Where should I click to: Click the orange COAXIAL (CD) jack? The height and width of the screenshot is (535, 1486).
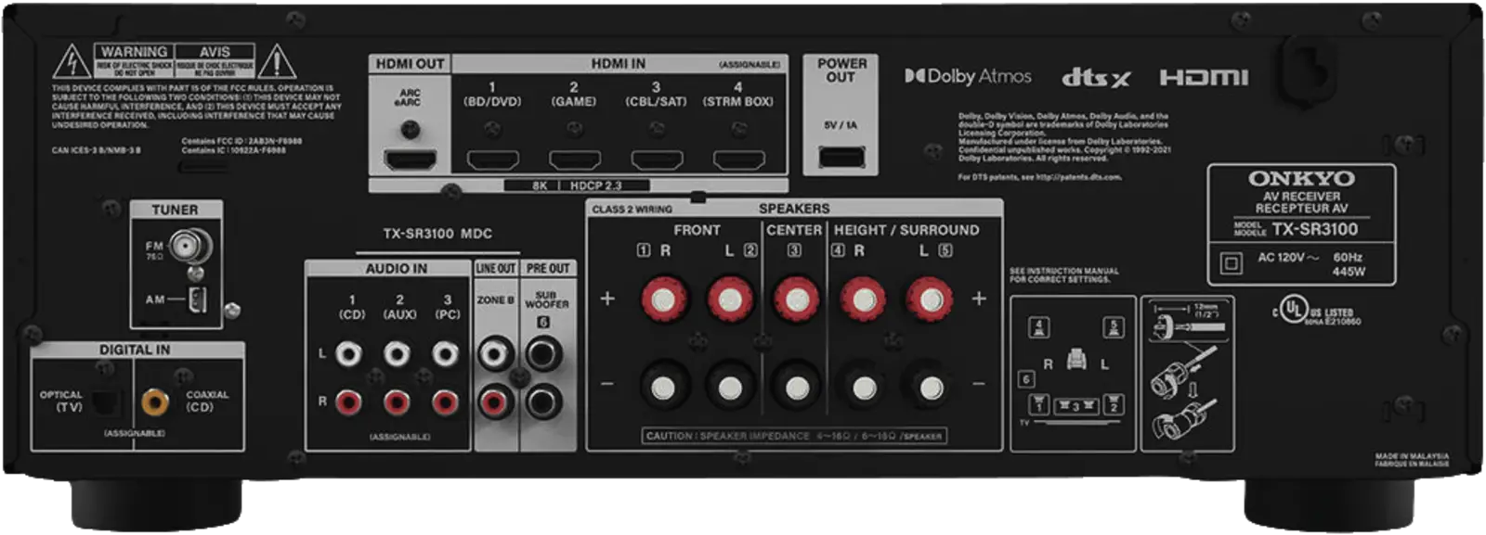click(155, 401)
